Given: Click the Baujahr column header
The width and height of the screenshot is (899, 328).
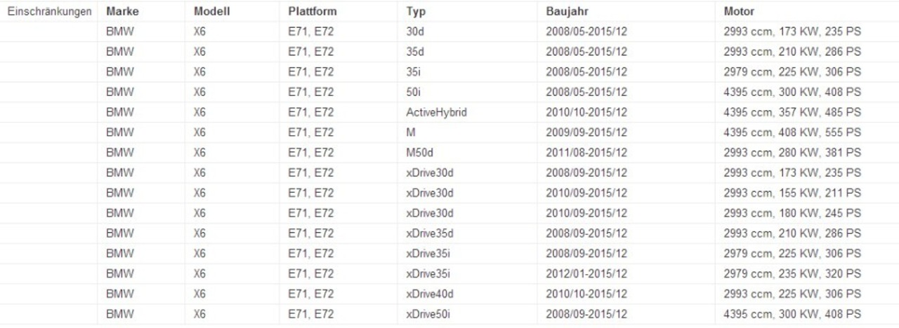Looking at the screenshot, I should 567,12.
